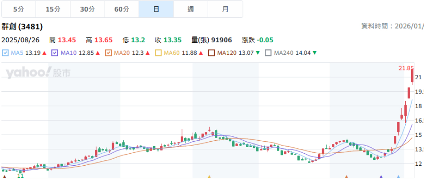Click the green 11 low price label

[x=20, y=176]
